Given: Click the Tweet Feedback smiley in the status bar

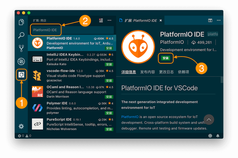Looking at the screenshot, I should pos(210,136).
